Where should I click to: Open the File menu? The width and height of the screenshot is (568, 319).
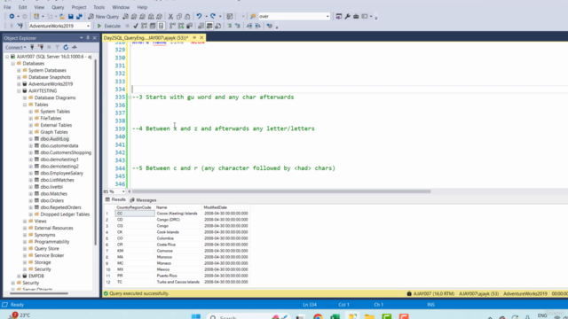point(7,7)
